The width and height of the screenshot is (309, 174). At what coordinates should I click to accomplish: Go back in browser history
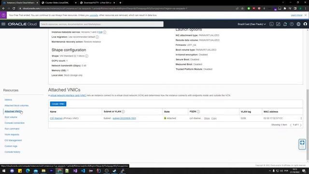point(3,9)
